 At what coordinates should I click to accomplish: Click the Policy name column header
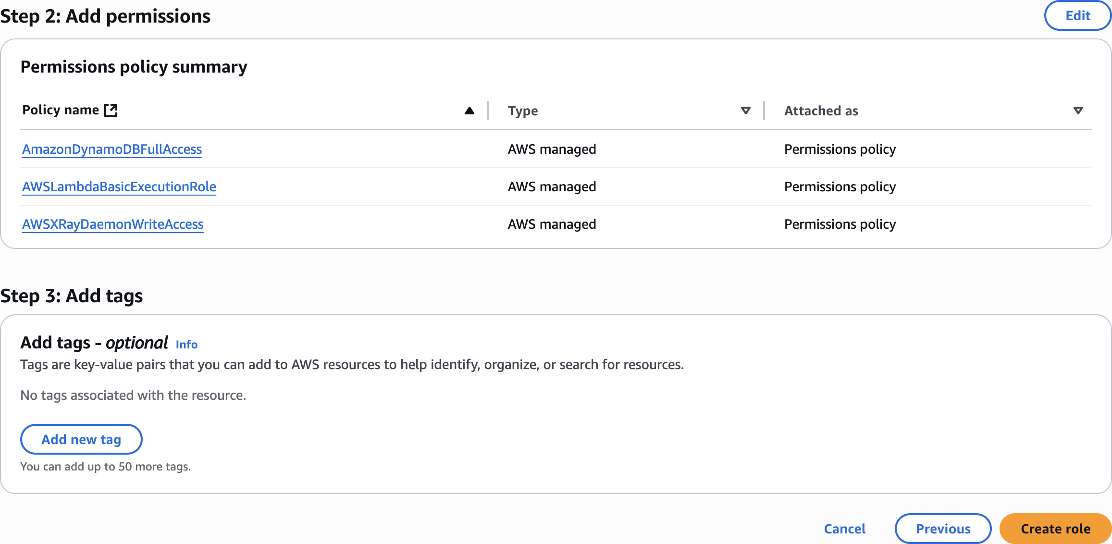tap(61, 111)
